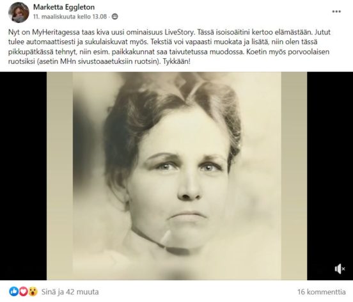Open the three-dot post options menu
Viewport: 353px width, 302px height.
(x=336, y=12)
